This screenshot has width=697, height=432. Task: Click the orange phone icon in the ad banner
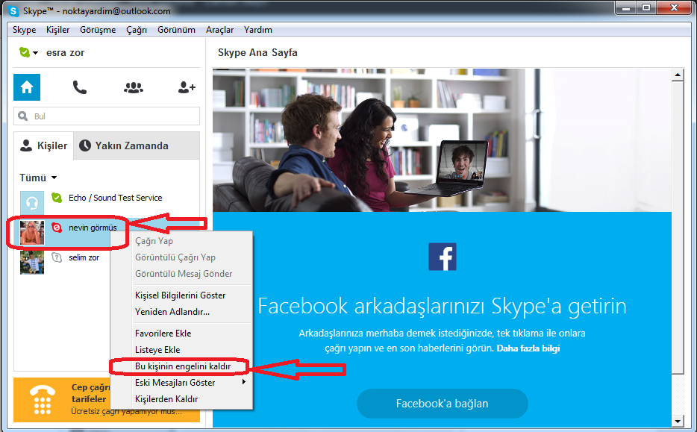(x=43, y=400)
